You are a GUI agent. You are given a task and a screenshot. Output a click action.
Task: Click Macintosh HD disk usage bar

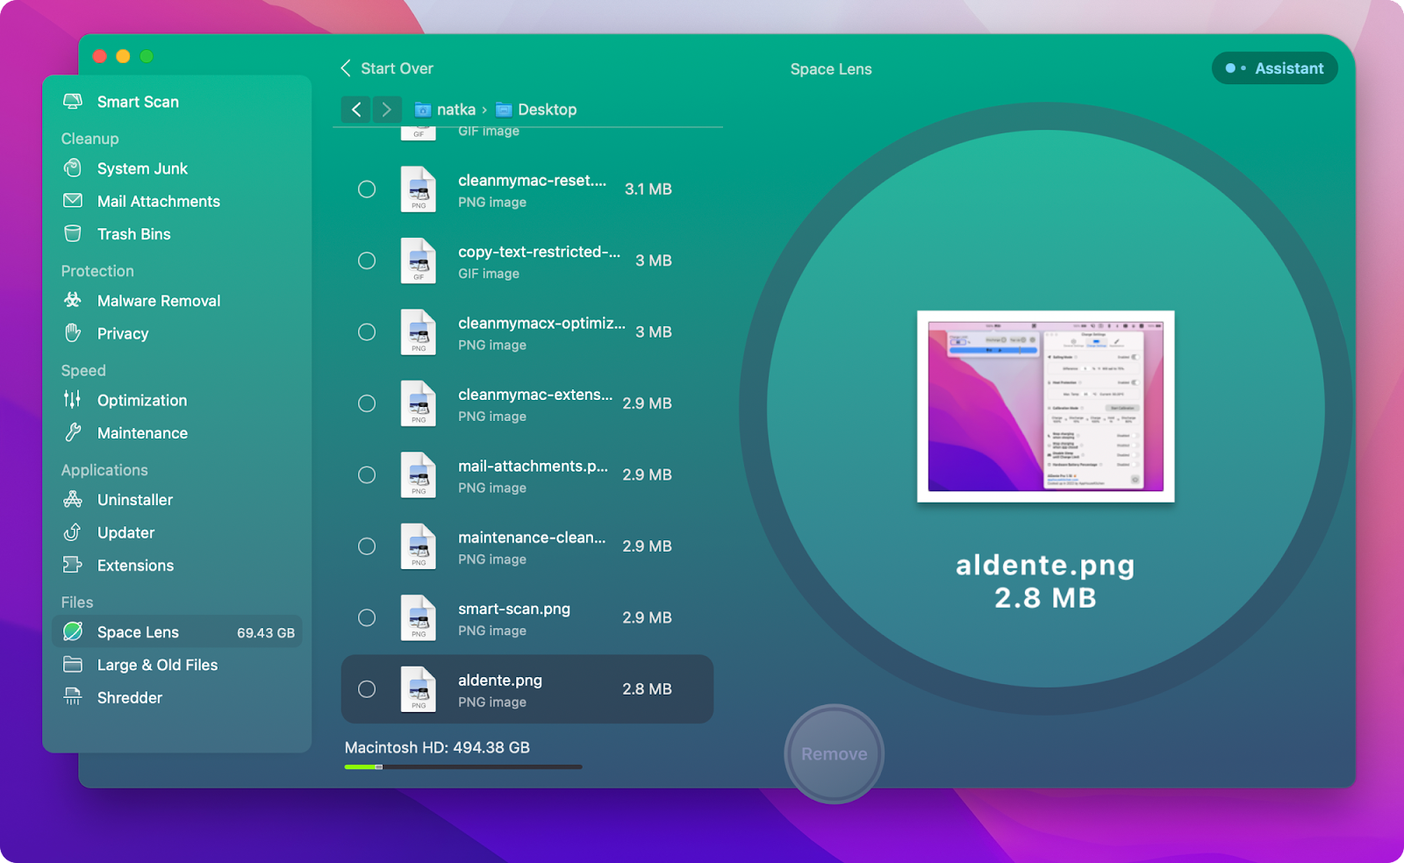pos(463,767)
